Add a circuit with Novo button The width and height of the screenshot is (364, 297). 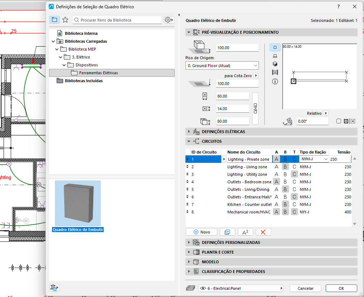[x=202, y=232]
